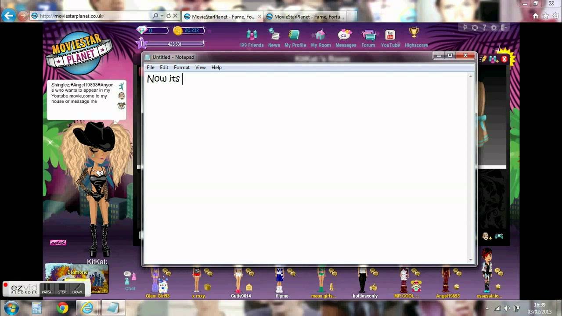
Task: Click the diamond currency icon
Action: click(x=142, y=30)
